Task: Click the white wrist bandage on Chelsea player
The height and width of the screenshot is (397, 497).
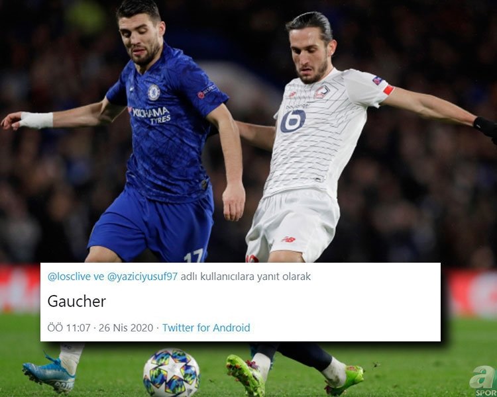Action: 36,120
